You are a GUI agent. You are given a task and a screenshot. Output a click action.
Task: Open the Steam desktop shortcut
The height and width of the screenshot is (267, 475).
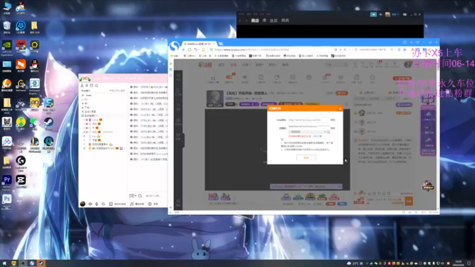point(49,123)
